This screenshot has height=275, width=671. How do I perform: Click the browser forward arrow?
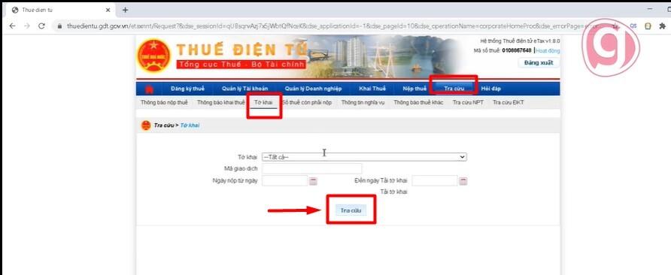pos(27,26)
